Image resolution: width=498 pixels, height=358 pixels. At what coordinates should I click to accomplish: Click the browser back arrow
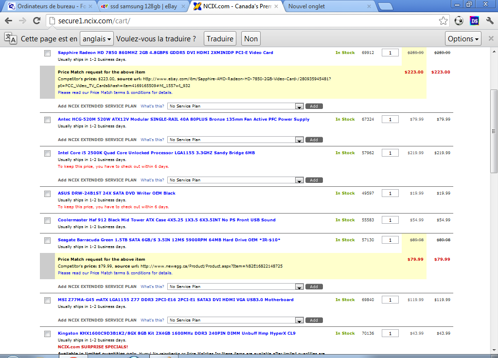point(8,21)
